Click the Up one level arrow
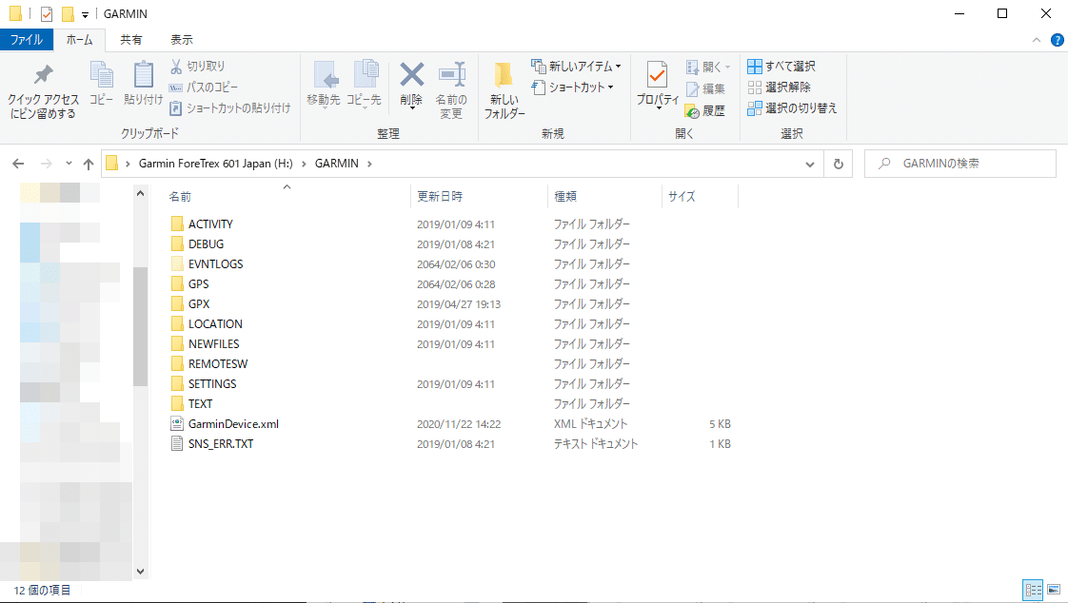 coord(89,164)
